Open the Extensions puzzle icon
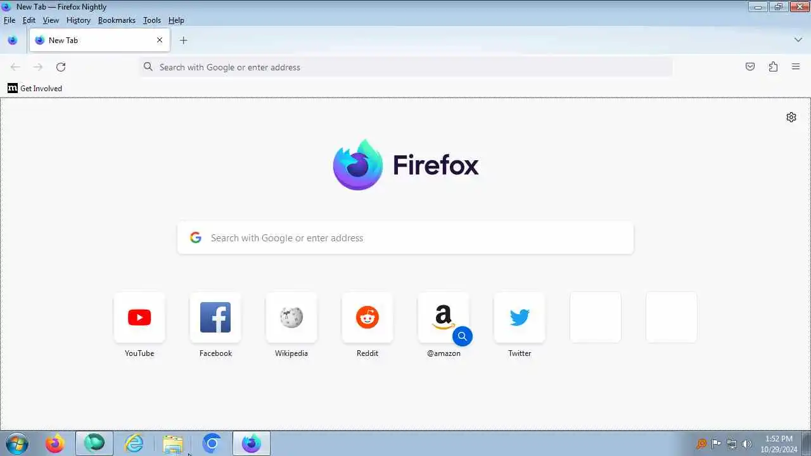The width and height of the screenshot is (811, 456). click(773, 67)
